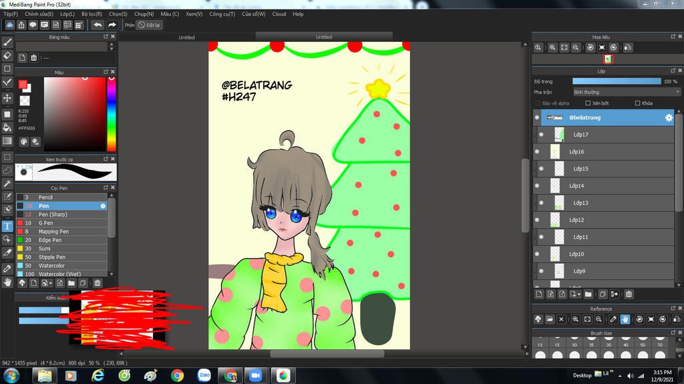
Task: Click the cloud save icon in toolbar
Action: [9, 25]
